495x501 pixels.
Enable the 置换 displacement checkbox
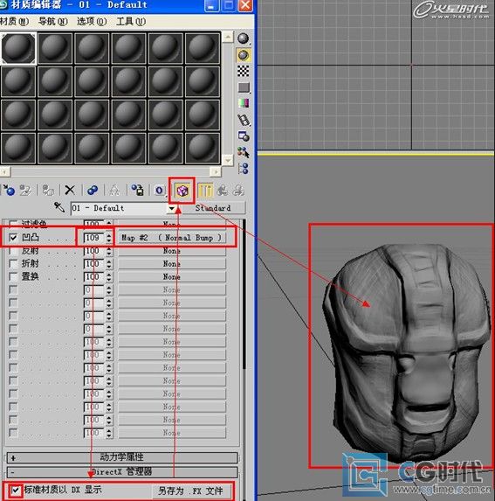coord(13,276)
